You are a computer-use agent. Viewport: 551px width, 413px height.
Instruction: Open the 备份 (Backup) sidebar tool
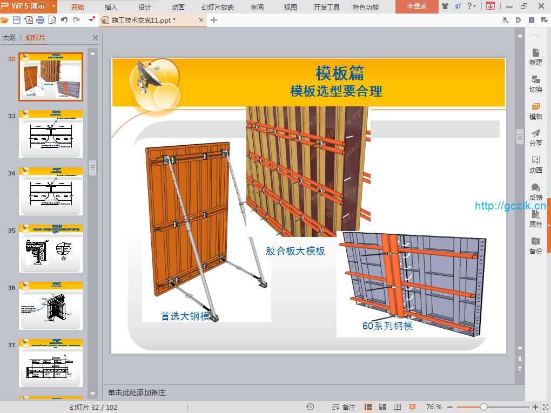(535, 246)
